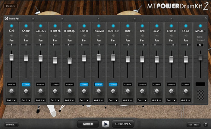211x129 pixels.
Task: Toggle the Snare channel blue LED
Action: pos(26,26)
